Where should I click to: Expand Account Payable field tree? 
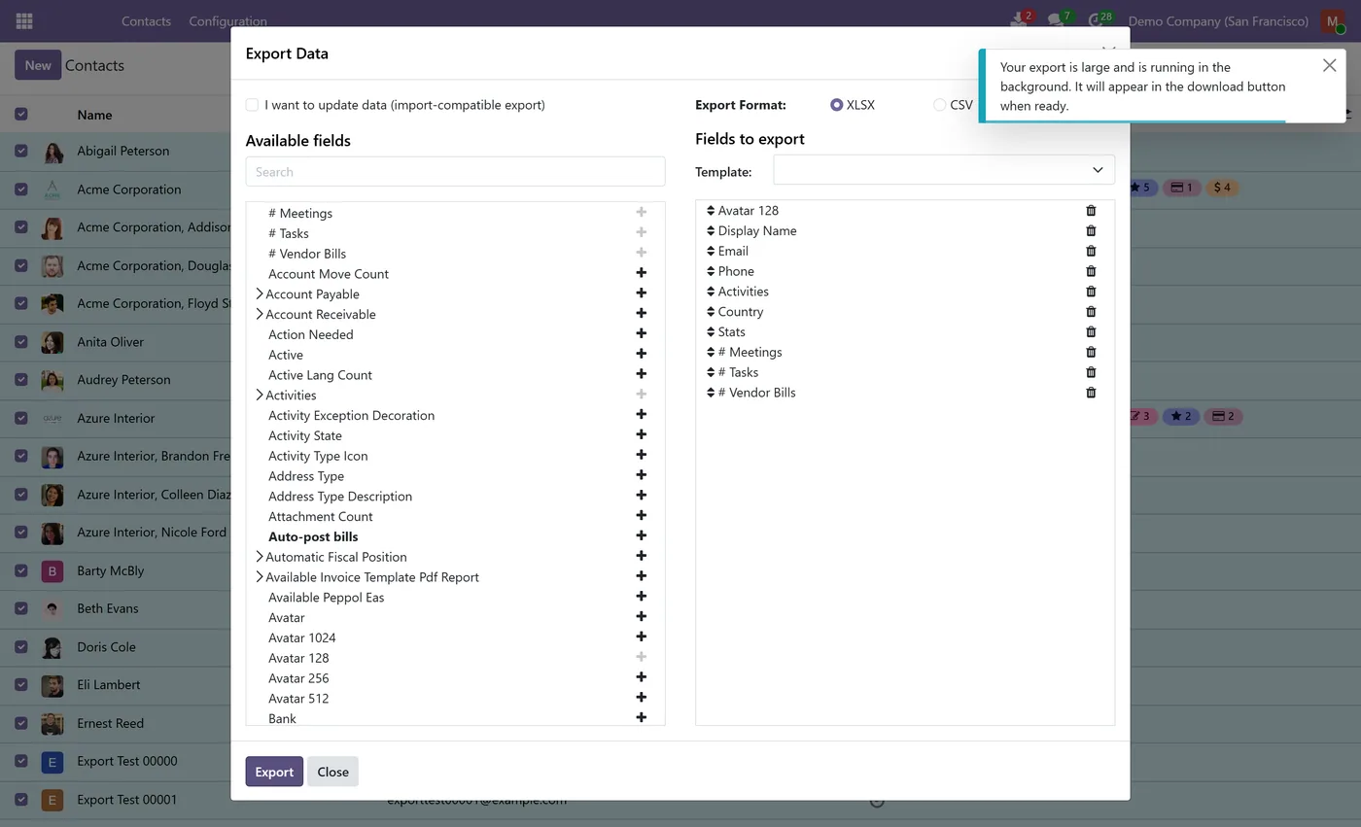coord(260,293)
